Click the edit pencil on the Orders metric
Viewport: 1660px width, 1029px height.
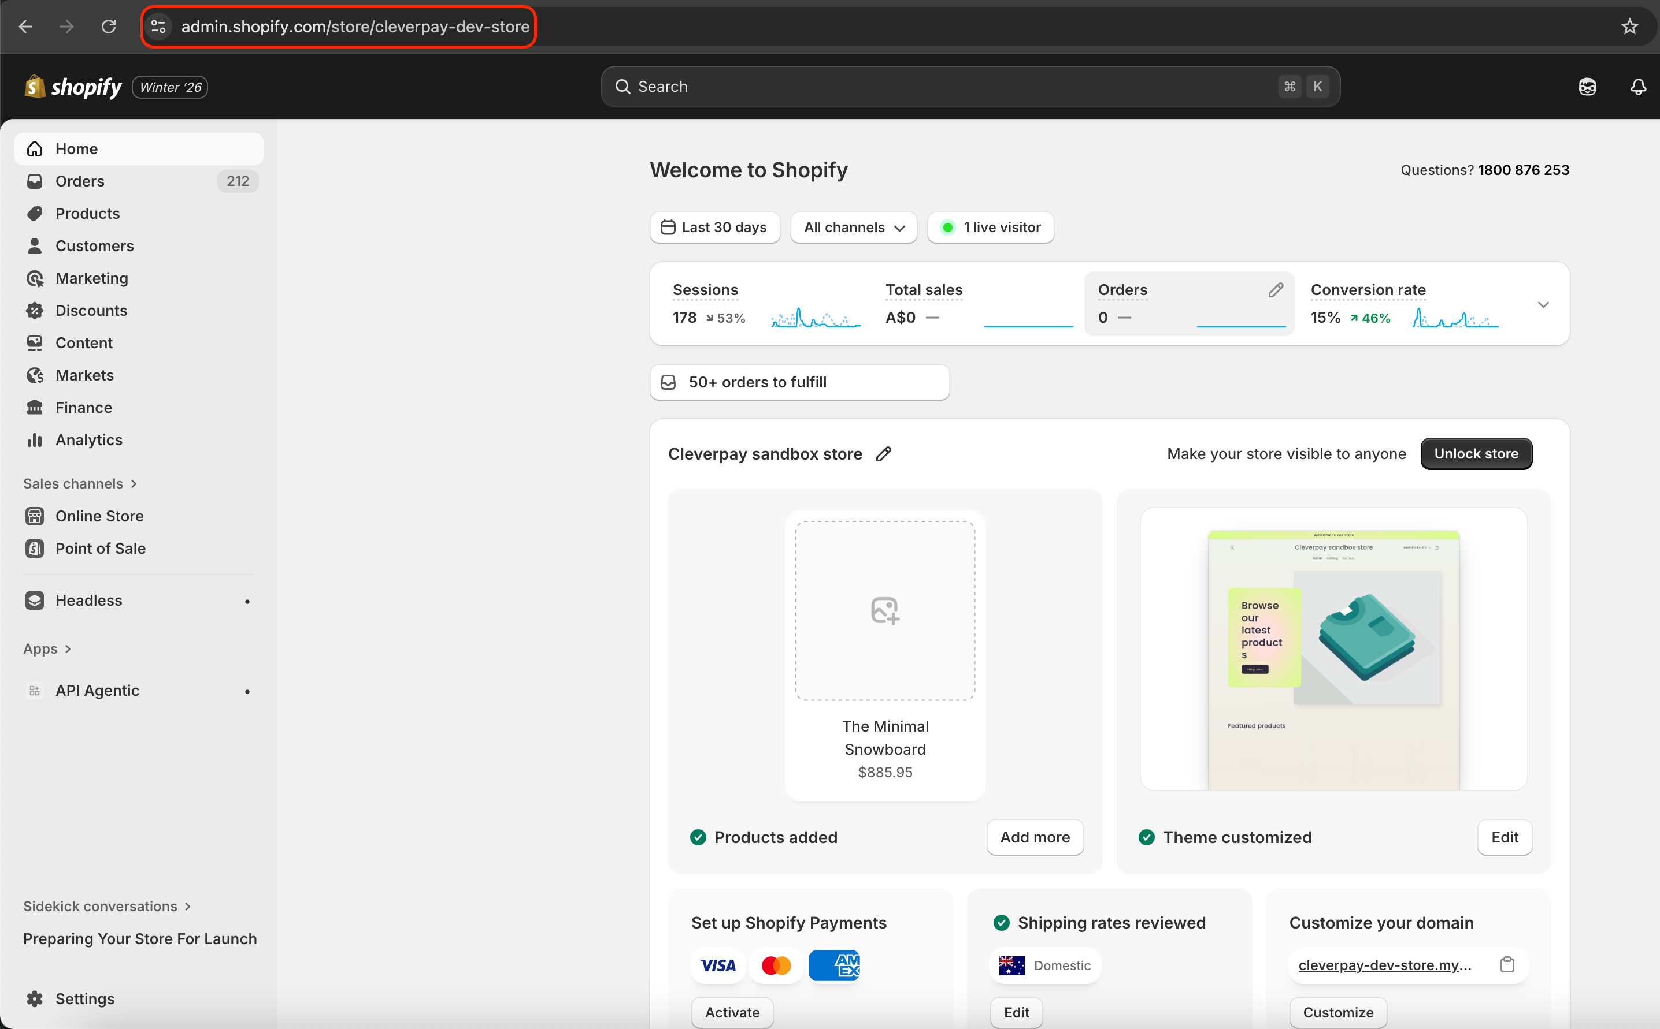tap(1275, 290)
